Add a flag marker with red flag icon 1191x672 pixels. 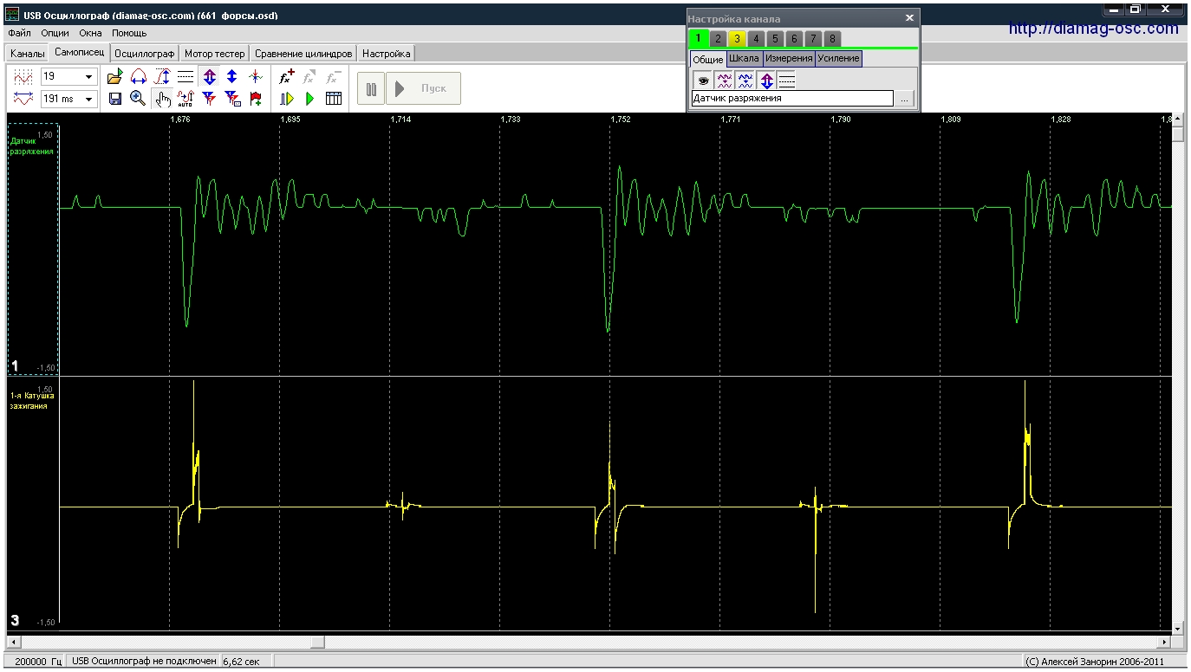point(256,99)
